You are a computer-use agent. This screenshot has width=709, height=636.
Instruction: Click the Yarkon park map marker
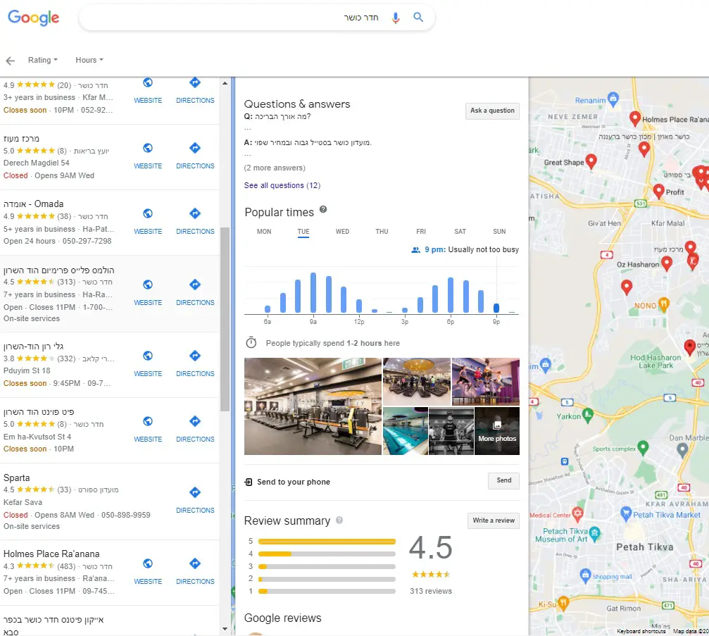point(588,415)
